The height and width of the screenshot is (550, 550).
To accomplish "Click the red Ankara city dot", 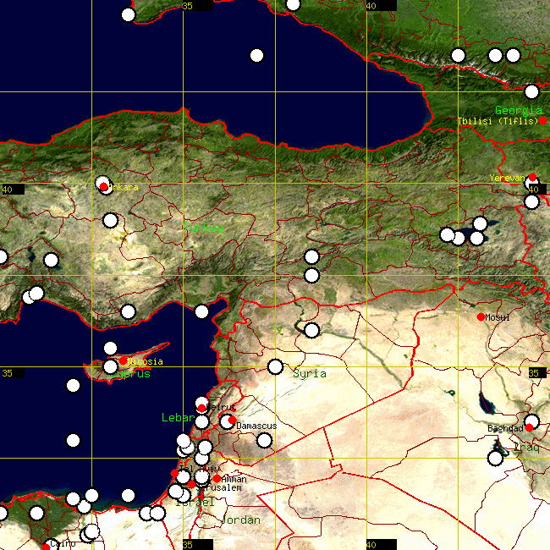I will point(103,187).
